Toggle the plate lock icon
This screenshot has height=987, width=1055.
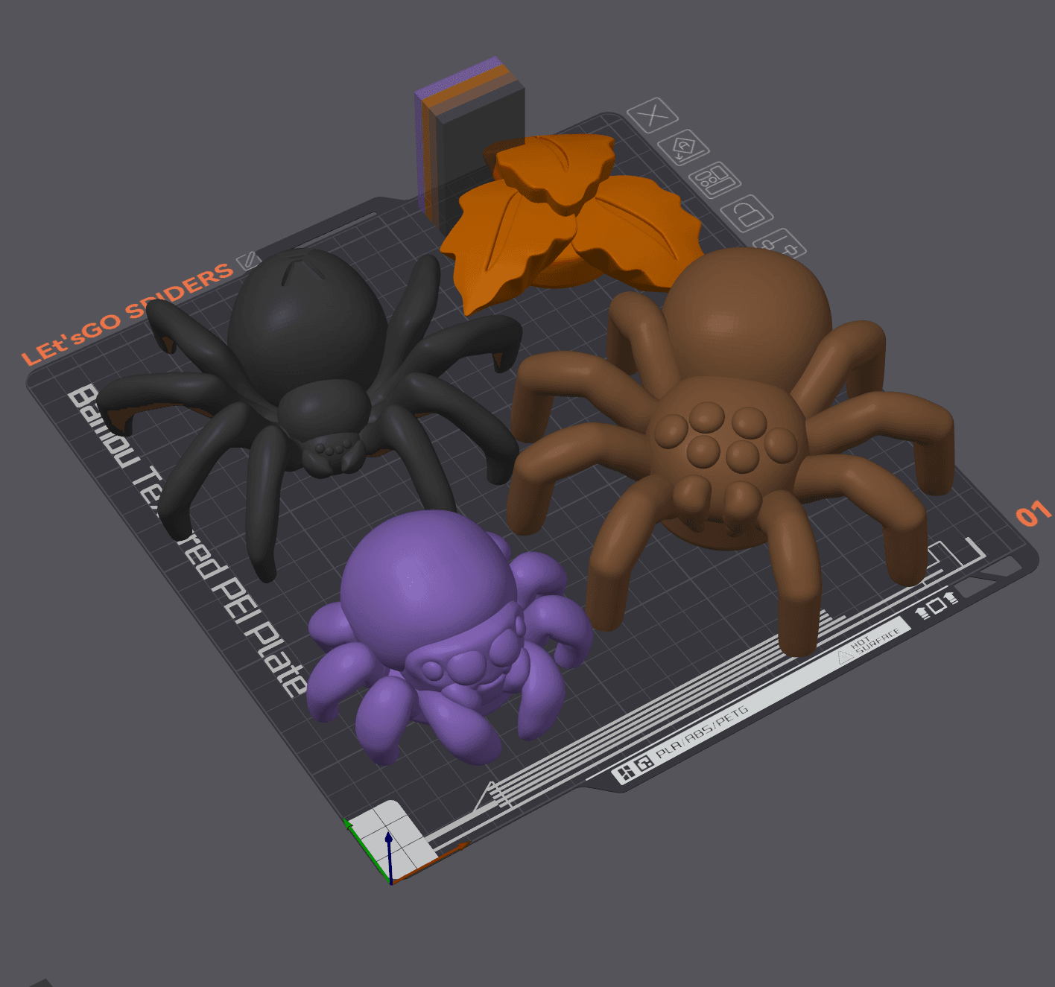tap(747, 214)
